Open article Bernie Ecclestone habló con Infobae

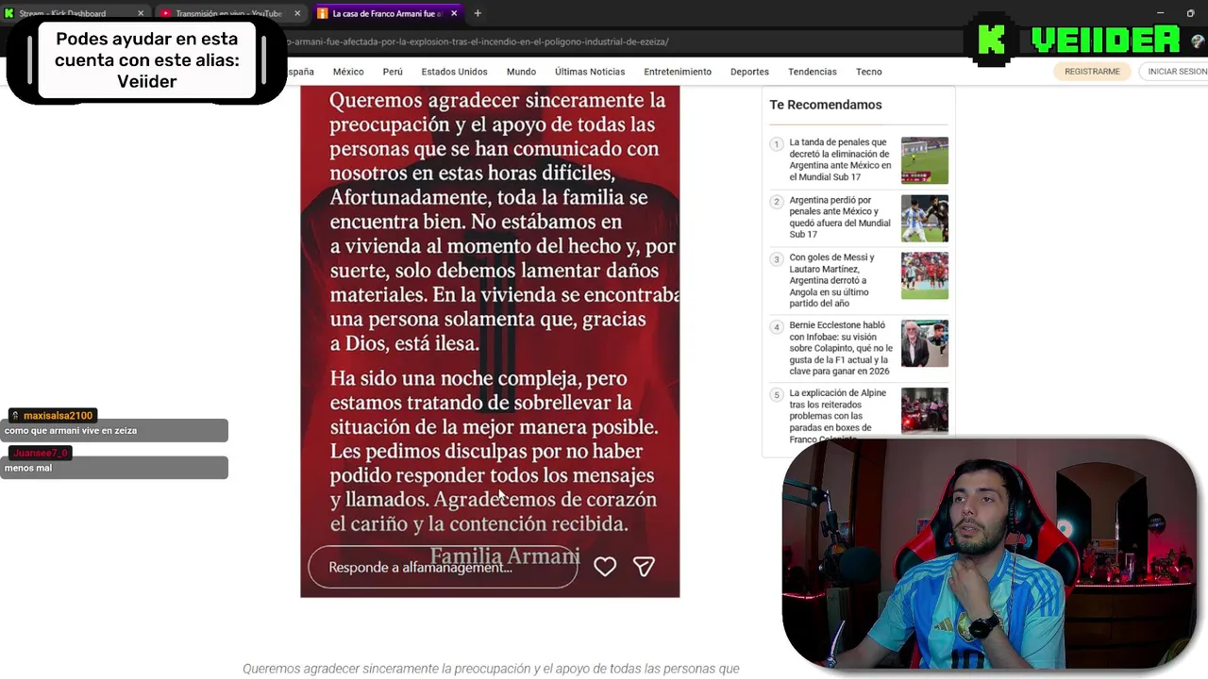coord(840,348)
